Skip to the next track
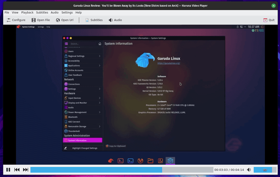The image size is (280, 177). (x=26, y=170)
